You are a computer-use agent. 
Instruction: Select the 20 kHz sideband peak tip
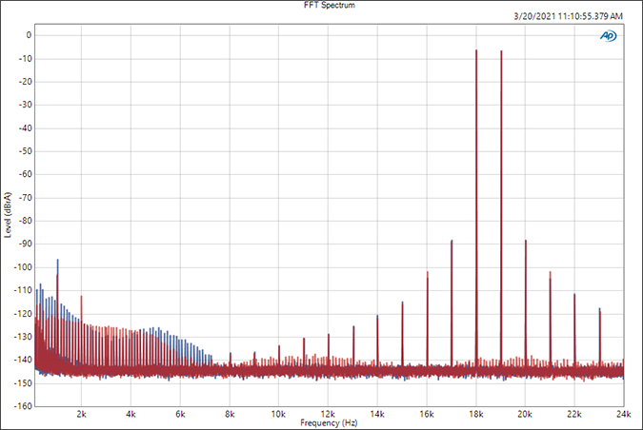pos(526,241)
